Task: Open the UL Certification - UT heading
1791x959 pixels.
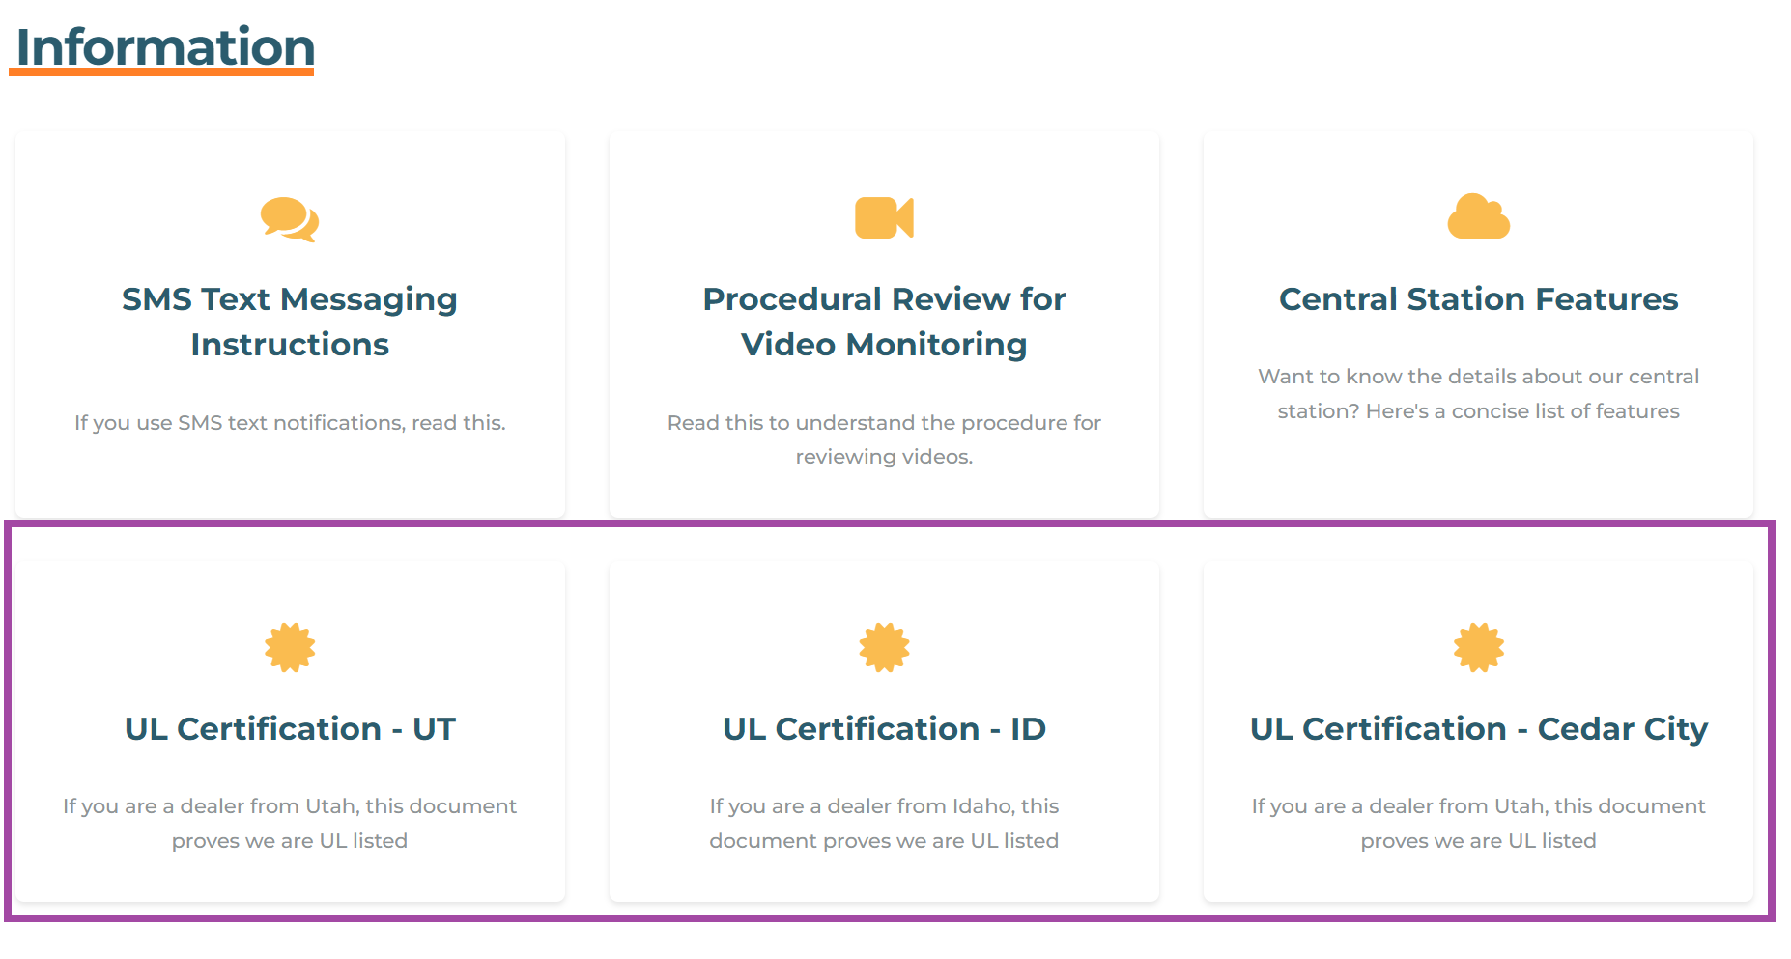Action: (x=290, y=729)
